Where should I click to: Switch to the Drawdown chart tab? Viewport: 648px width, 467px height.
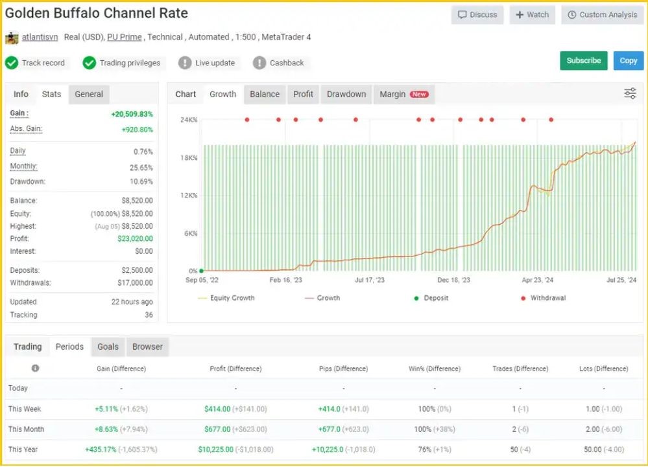(x=346, y=94)
